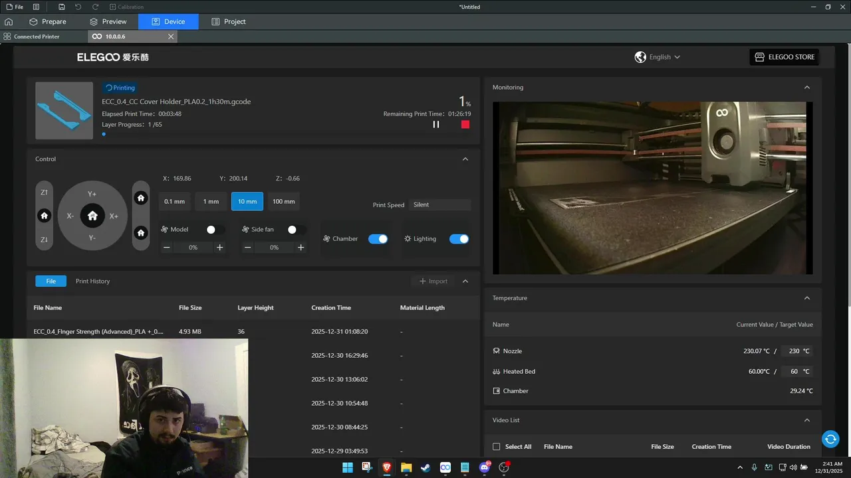
Task: Redo the last action
Action: (x=95, y=7)
